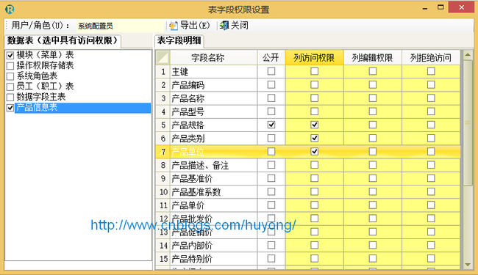Enable 列拒绝访问 for 产品单价 row
The height and width of the screenshot is (275, 478).
pos(431,205)
